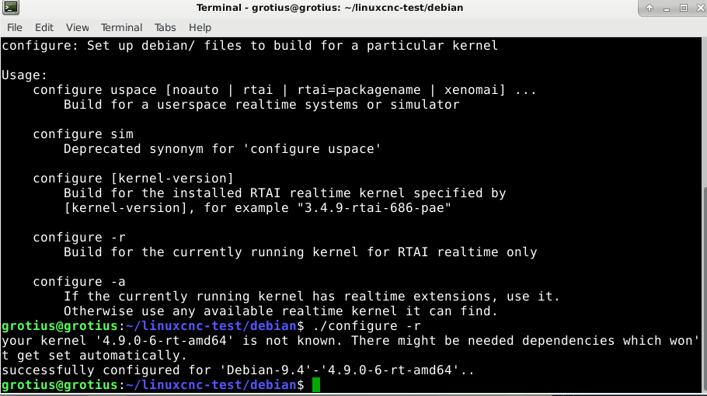
Task: Click the 'configure -a' line
Action: coord(79,282)
